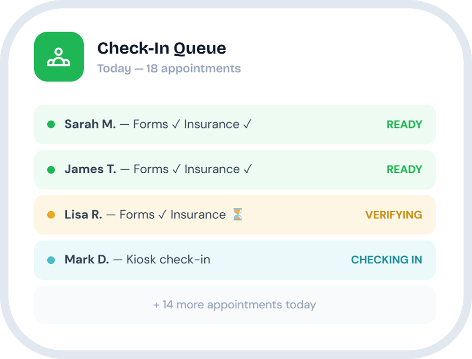Expand the +14 more appointments today row
The height and width of the screenshot is (359, 472).
[x=234, y=305]
